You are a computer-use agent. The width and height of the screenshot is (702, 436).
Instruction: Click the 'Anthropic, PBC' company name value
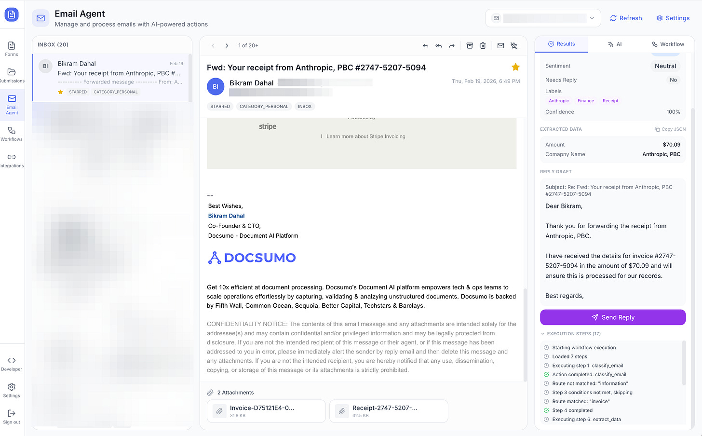(661, 154)
